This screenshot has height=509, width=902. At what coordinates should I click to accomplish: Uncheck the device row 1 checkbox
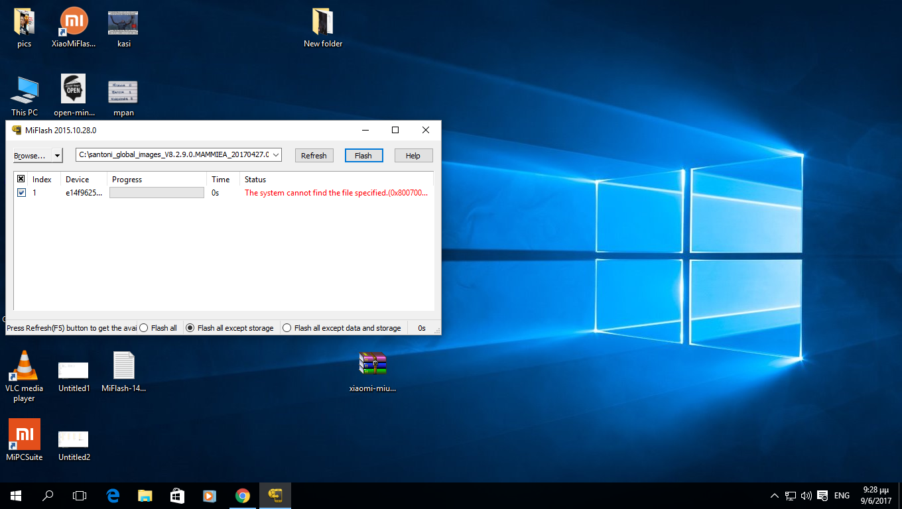pyautogui.click(x=21, y=193)
